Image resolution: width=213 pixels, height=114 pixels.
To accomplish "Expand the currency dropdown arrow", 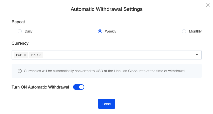I will pos(197,55).
